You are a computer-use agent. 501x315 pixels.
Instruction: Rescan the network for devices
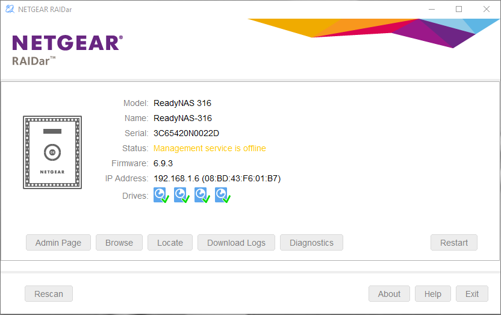click(x=49, y=294)
